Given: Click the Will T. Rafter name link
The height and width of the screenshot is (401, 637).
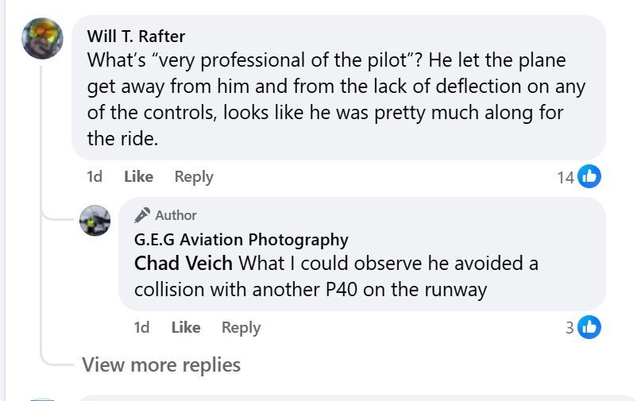Looking at the screenshot, I should click(x=136, y=36).
